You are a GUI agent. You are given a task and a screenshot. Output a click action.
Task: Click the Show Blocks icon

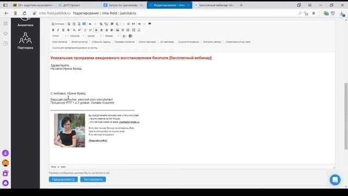click(x=139, y=30)
